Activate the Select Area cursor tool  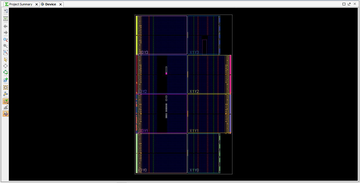click(5, 60)
